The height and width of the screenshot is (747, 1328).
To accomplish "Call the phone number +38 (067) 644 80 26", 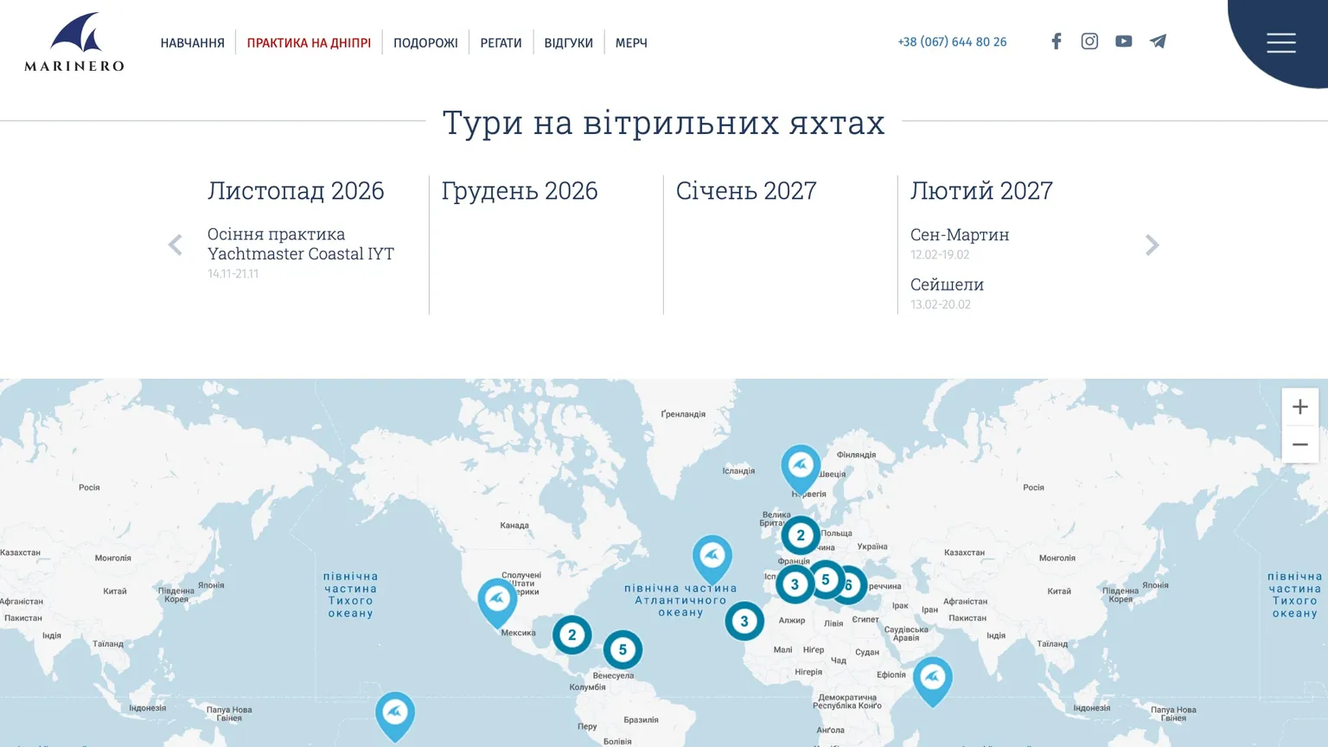I will tap(952, 41).
